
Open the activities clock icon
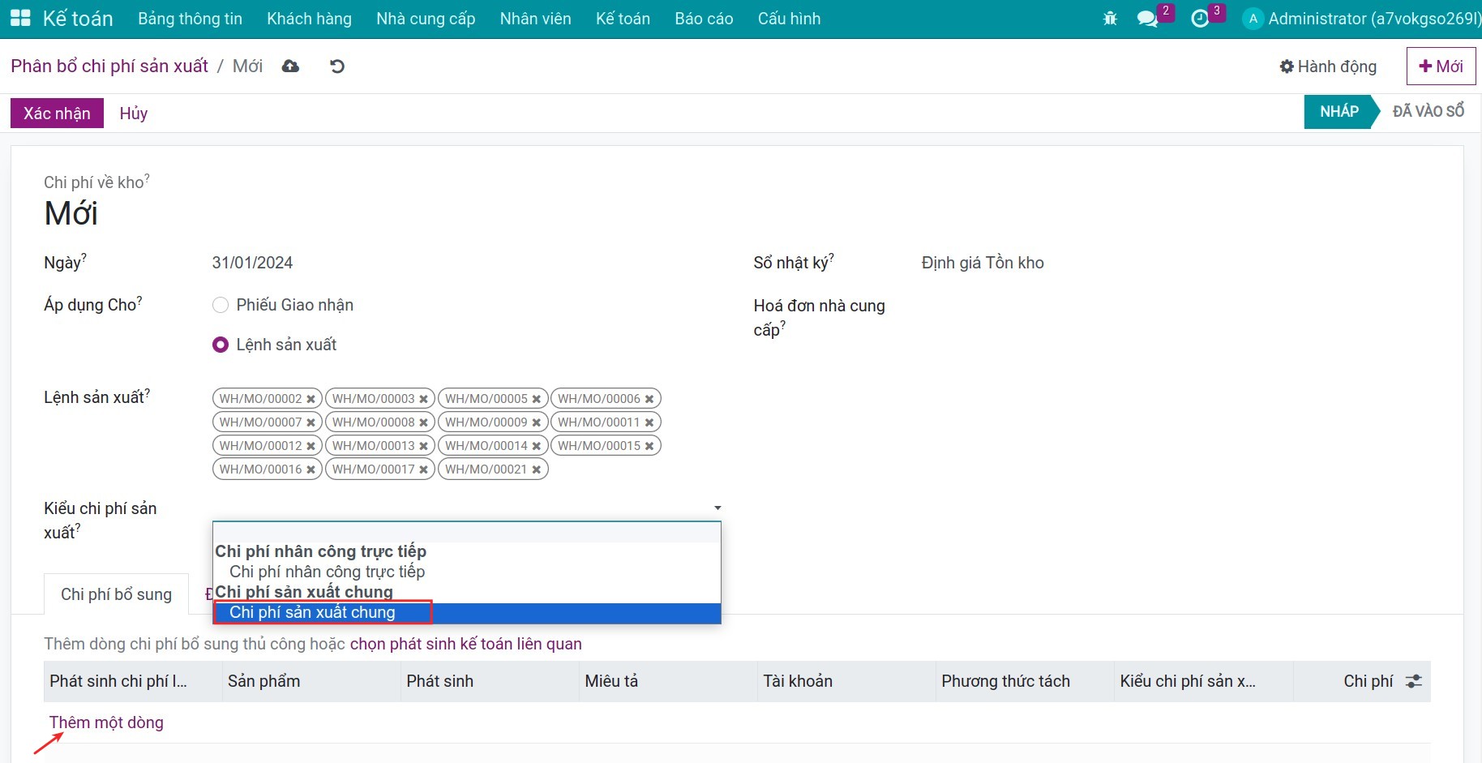pos(1200,19)
